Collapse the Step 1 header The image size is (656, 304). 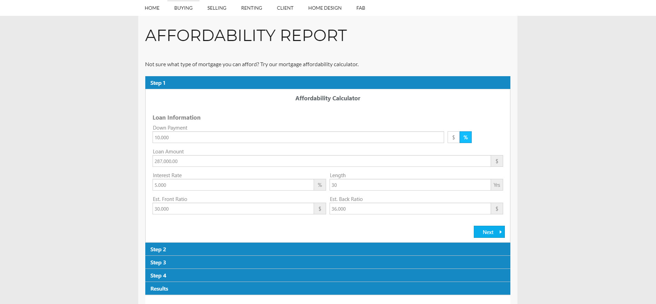(x=328, y=83)
